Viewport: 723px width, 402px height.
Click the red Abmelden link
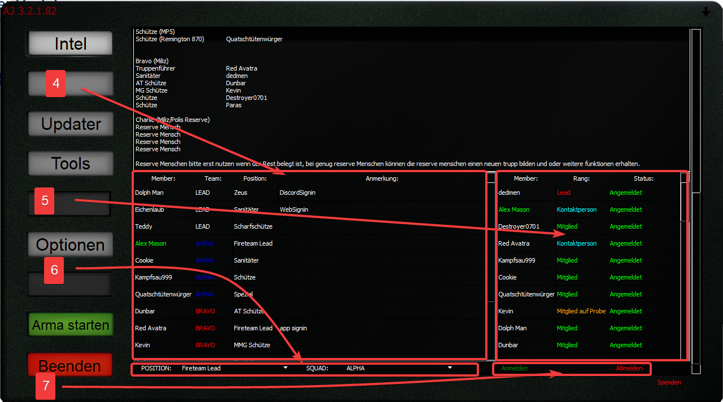tap(629, 368)
